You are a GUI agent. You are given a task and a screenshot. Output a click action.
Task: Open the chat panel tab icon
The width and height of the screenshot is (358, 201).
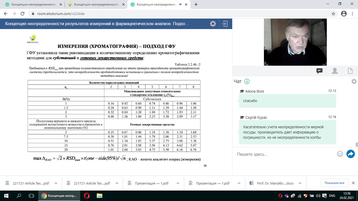pyautogui.click(x=319, y=71)
